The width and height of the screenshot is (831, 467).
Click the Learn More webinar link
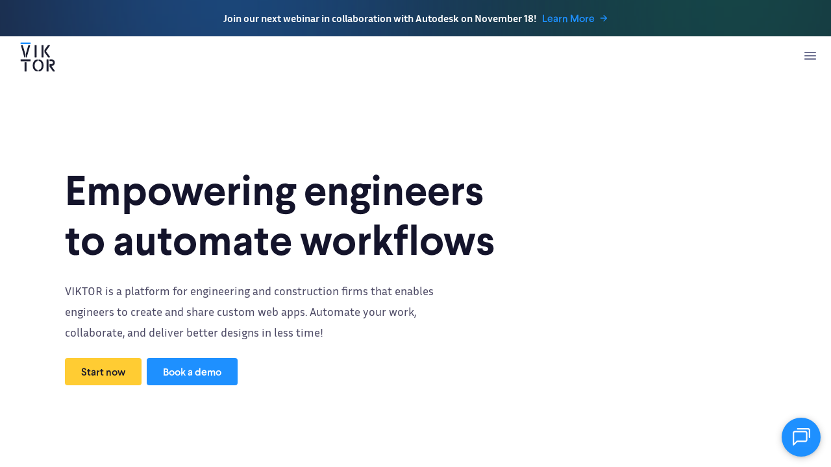point(568,18)
